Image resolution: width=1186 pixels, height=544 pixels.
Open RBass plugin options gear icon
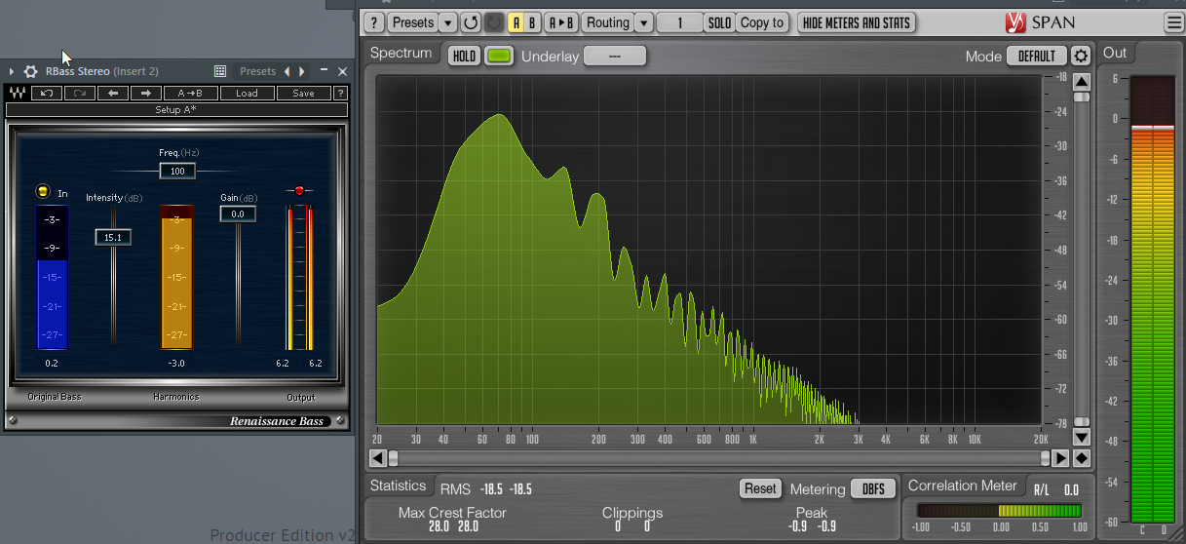click(x=31, y=71)
